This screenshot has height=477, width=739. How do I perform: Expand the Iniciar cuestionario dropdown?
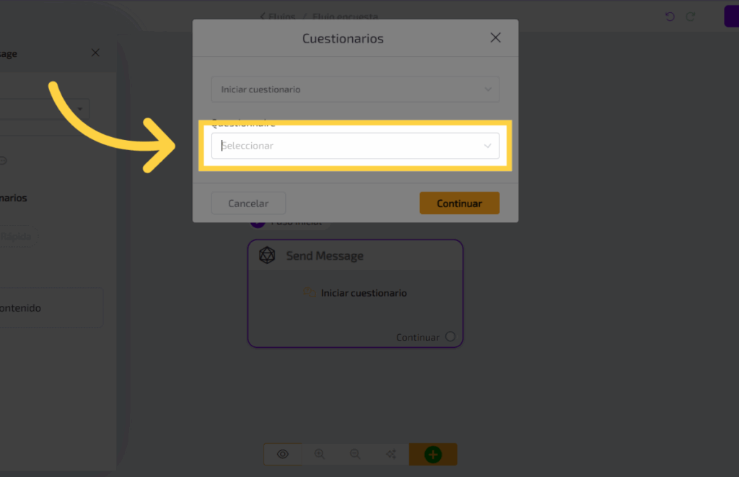[x=355, y=89]
